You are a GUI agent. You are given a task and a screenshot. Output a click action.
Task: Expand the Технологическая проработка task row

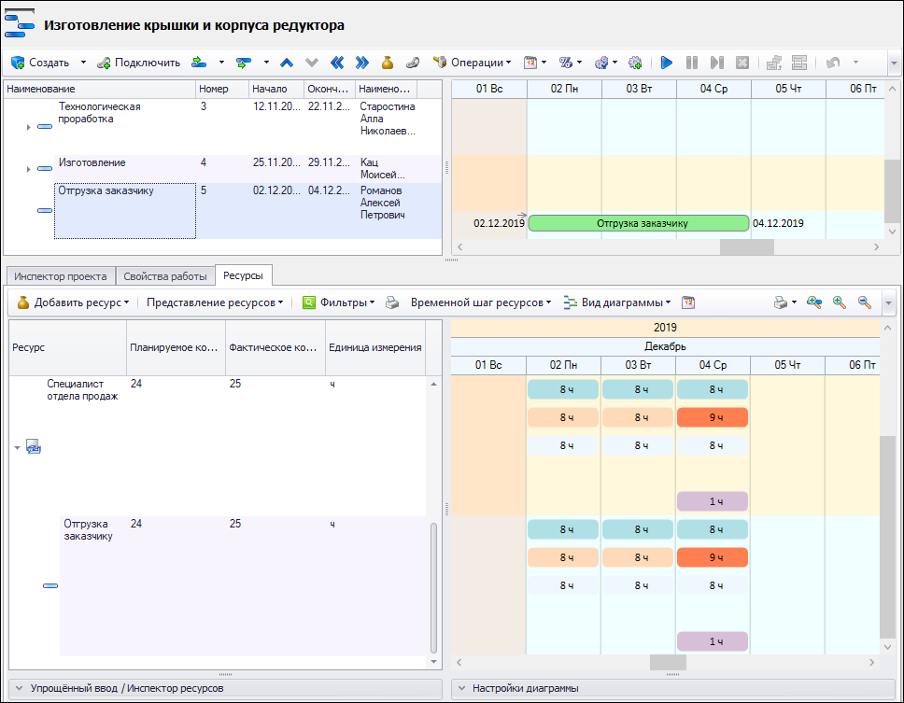[28, 127]
